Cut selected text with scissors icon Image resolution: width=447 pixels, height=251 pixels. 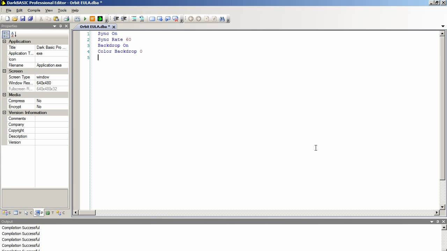point(41,19)
